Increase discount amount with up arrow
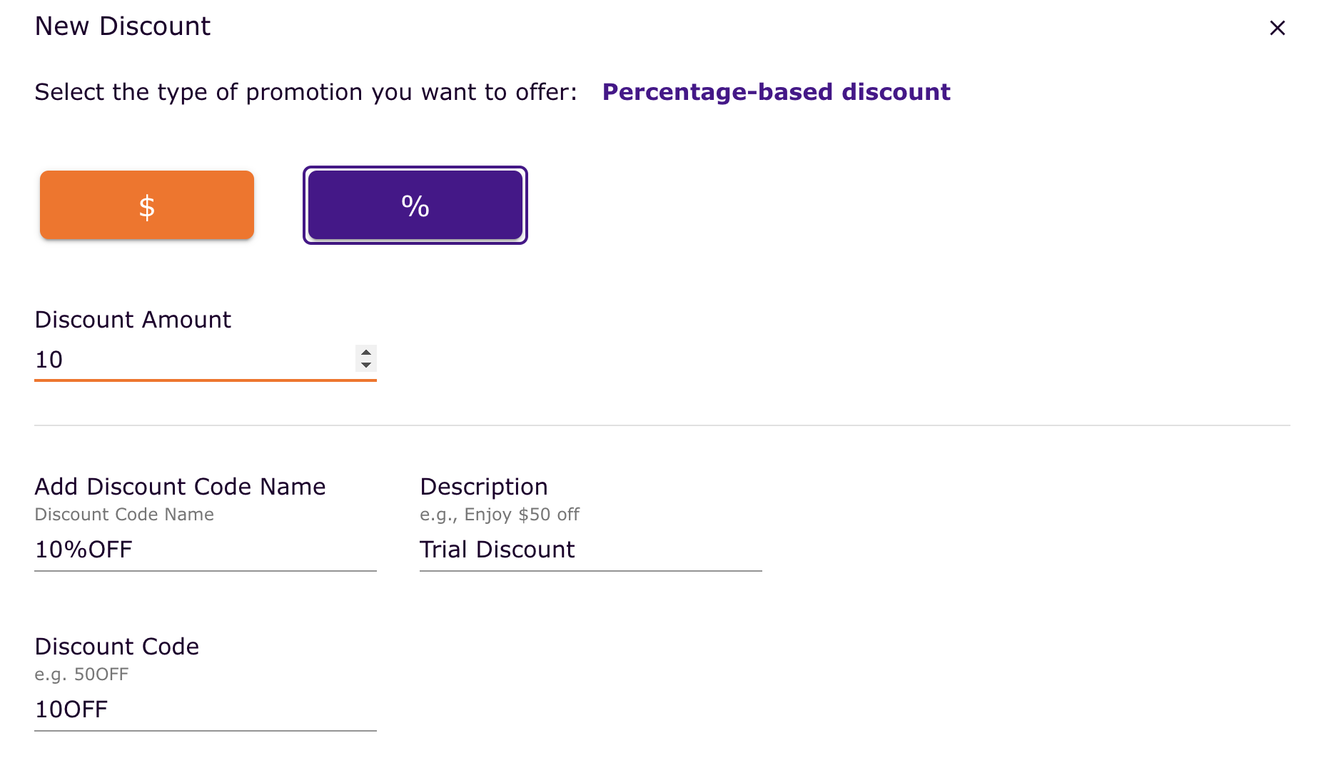Viewport: 1329px width, 758px height. click(x=366, y=353)
